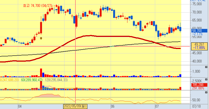Click the 291.88% volume ratio label
The image size is (209, 109).
tap(198, 88)
